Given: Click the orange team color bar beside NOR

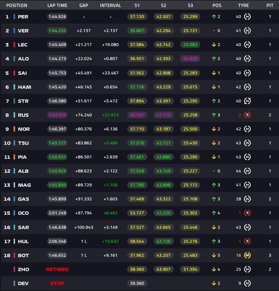Looking at the screenshot, I should (x=14, y=129).
